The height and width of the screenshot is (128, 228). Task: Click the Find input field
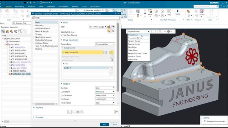[x=79, y=18]
